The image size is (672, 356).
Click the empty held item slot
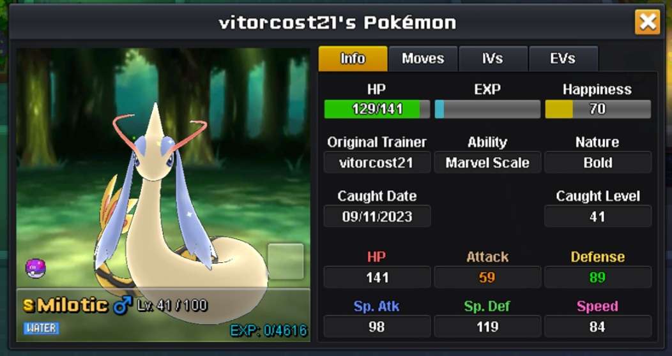pos(286,262)
